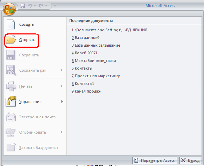
Task: Click the envelope icon beside Электронная почта
Action: coord(11,117)
